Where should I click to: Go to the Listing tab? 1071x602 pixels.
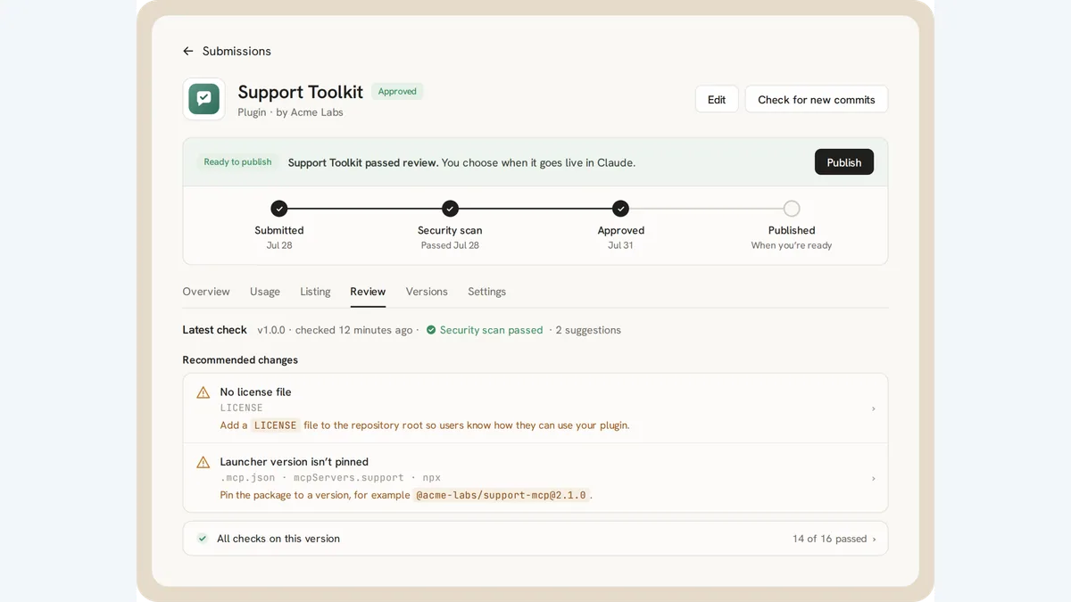click(x=315, y=292)
